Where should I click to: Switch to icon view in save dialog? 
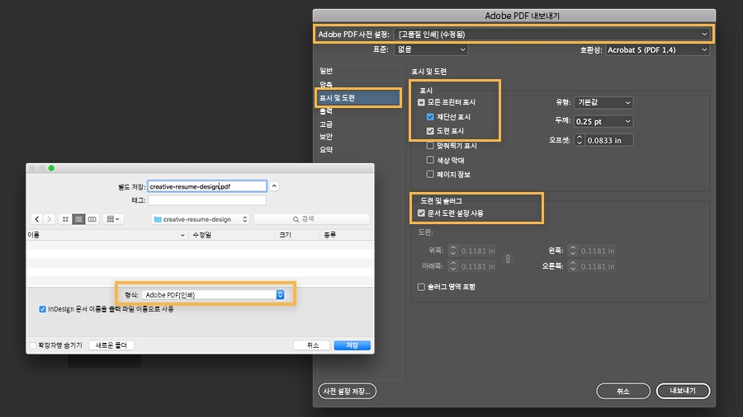point(65,219)
